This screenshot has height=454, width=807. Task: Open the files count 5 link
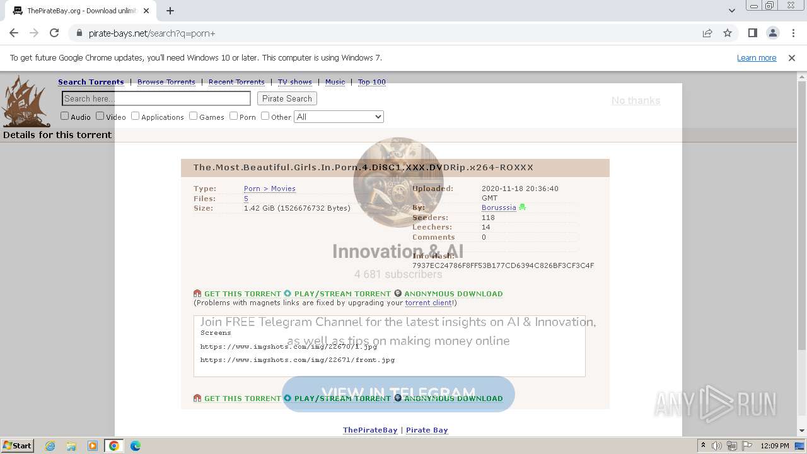tap(246, 199)
